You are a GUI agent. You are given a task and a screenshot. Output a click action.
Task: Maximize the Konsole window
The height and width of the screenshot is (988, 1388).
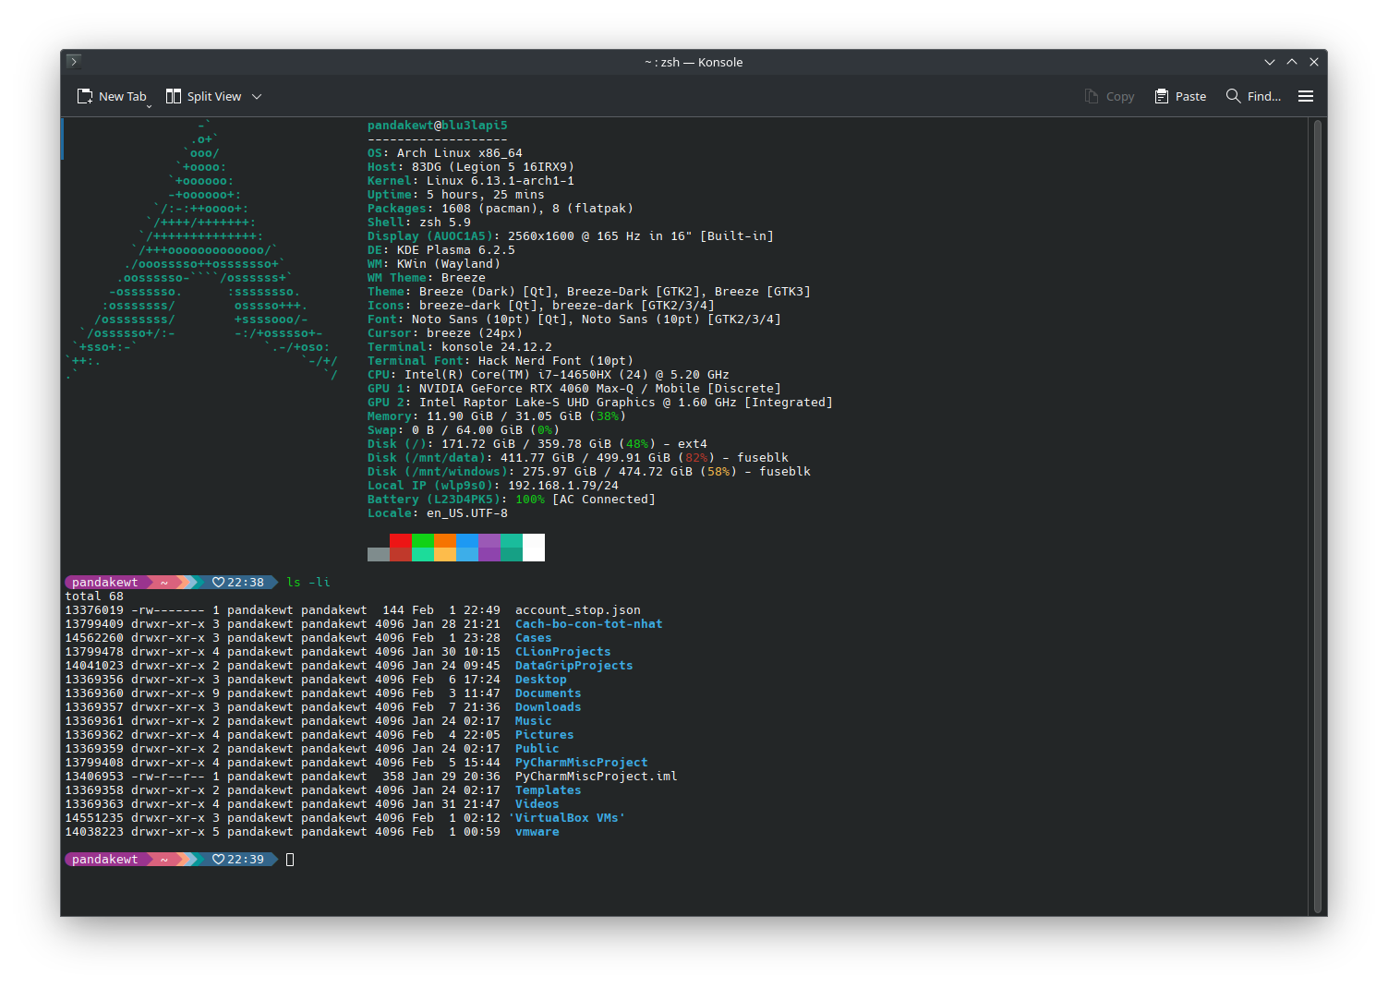pyautogui.click(x=1292, y=62)
